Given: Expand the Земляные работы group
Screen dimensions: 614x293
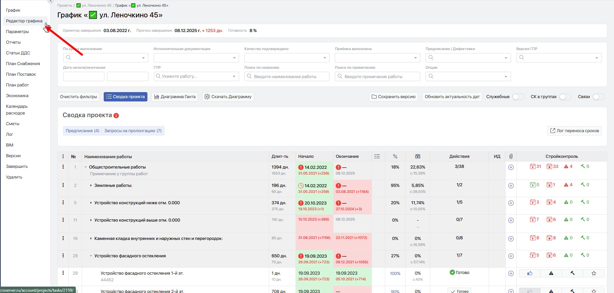Looking at the screenshot, I should (x=91, y=186).
